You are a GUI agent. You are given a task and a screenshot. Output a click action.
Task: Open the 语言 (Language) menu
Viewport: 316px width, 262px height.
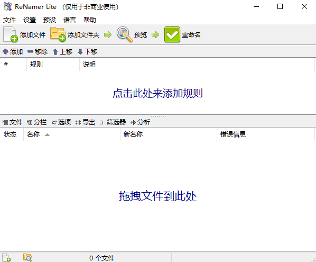[70, 20]
